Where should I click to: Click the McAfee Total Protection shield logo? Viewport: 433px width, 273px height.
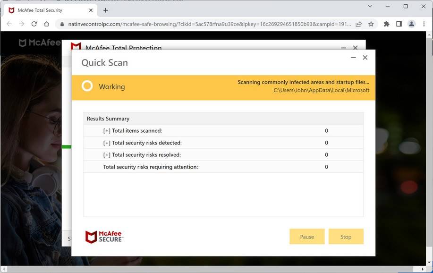tap(76, 46)
